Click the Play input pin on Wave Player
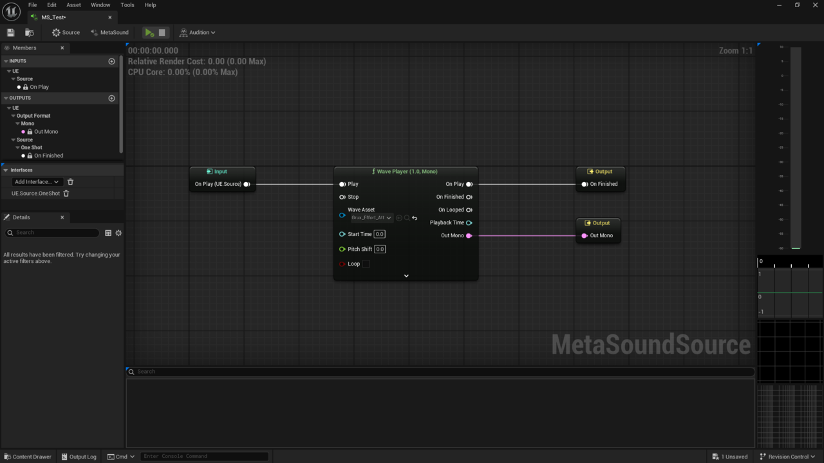The image size is (824, 463). point(342,185)
